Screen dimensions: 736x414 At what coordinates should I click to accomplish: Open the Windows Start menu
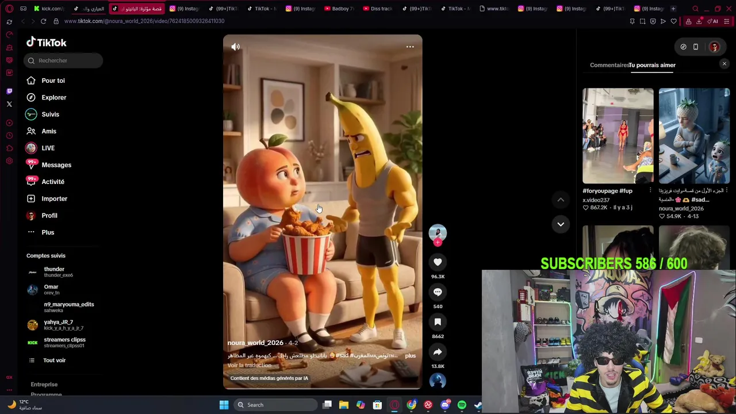pyautogui.click(x=224, y=405)
